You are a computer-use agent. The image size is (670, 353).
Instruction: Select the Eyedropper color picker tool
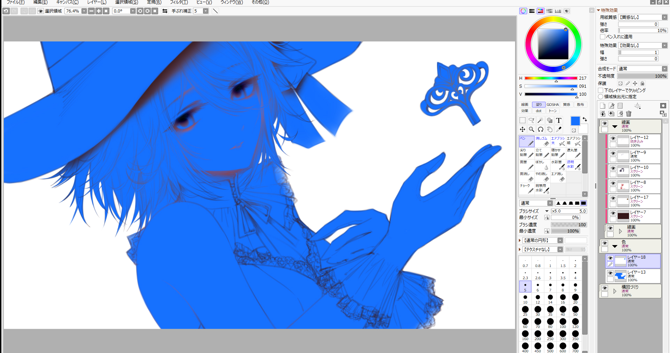[x=559, y=130]
